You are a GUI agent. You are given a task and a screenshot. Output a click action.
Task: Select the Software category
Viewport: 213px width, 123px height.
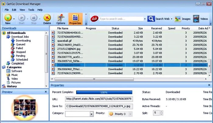coord(16,71)
